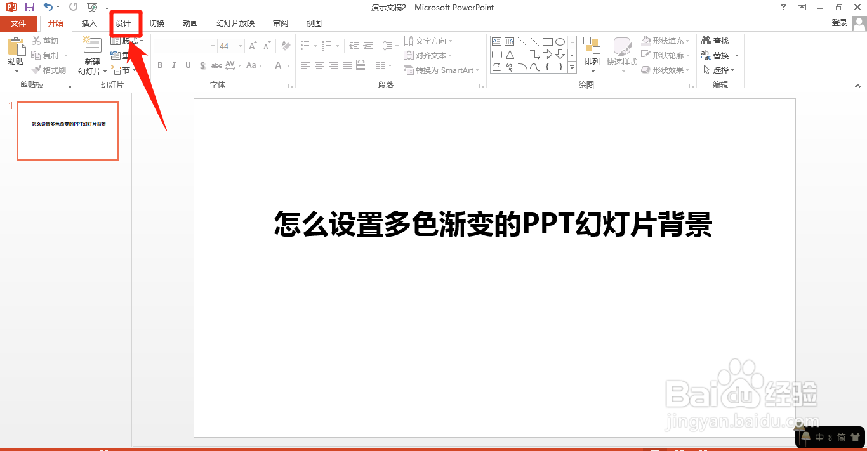
Task: Center align text
Action: [319, 65]
